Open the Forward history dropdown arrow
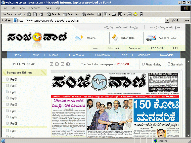 pos(24,14)
